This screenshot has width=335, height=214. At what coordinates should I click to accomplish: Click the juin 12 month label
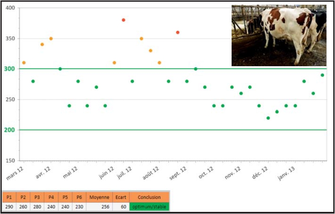[106, 173]
